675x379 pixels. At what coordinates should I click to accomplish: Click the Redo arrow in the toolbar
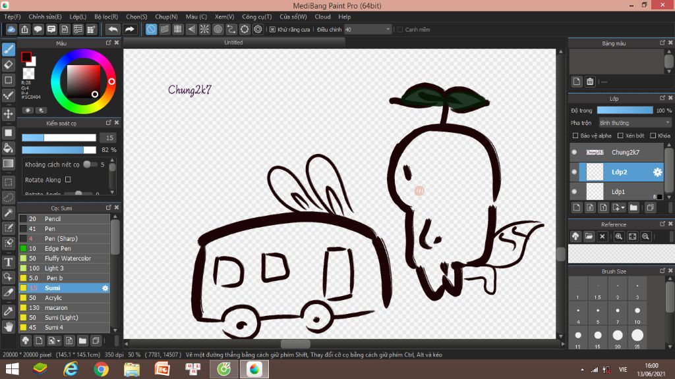point(129,29)
